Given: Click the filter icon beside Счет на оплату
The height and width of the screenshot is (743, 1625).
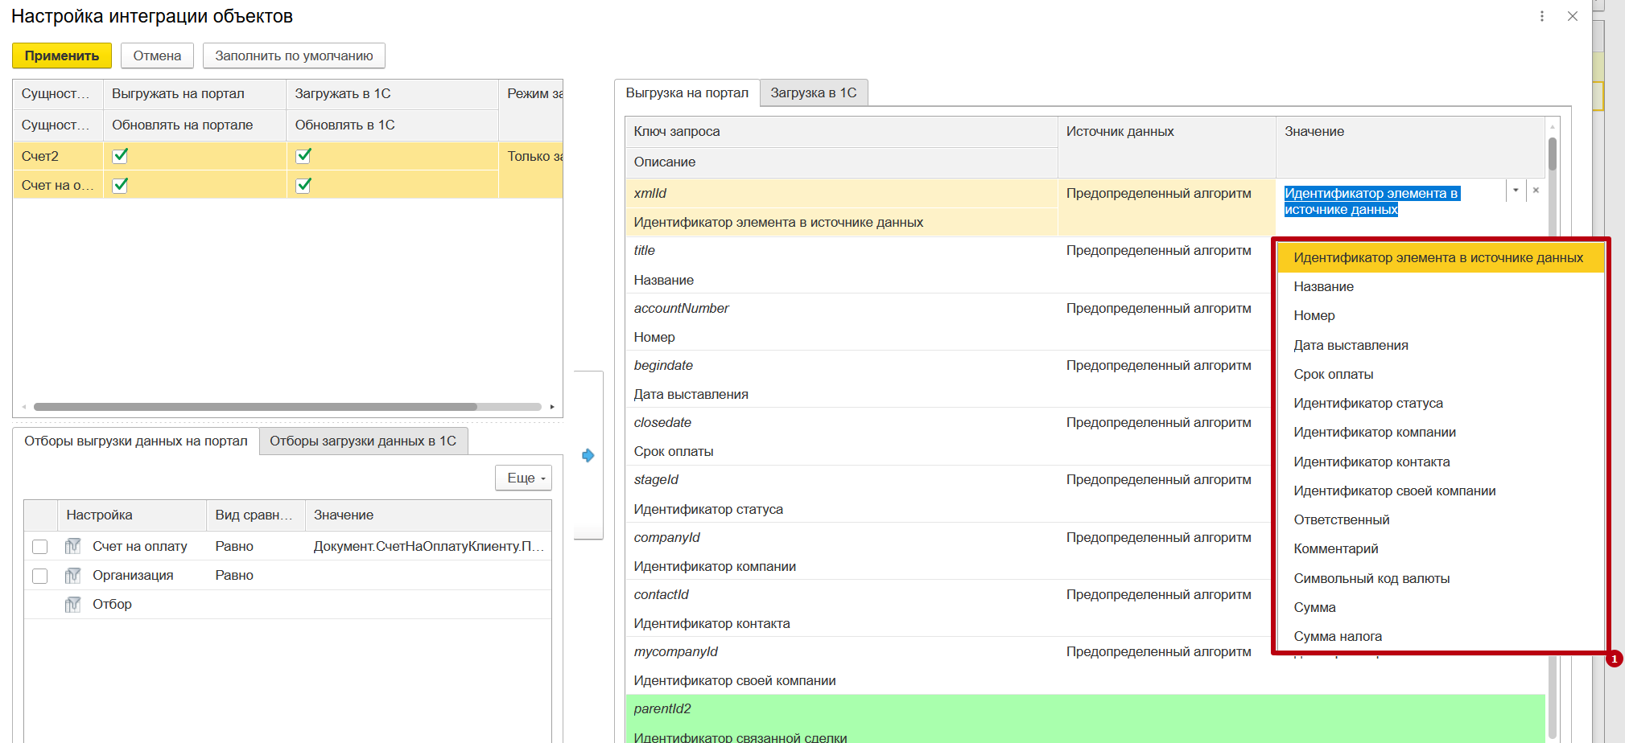Looking at the screenshot, I should 72,546.
